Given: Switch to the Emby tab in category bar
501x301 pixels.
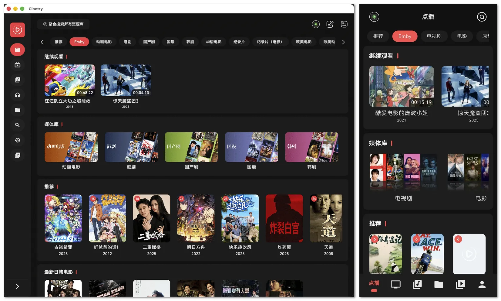Looking at the screenshot, I should [79, 42].
